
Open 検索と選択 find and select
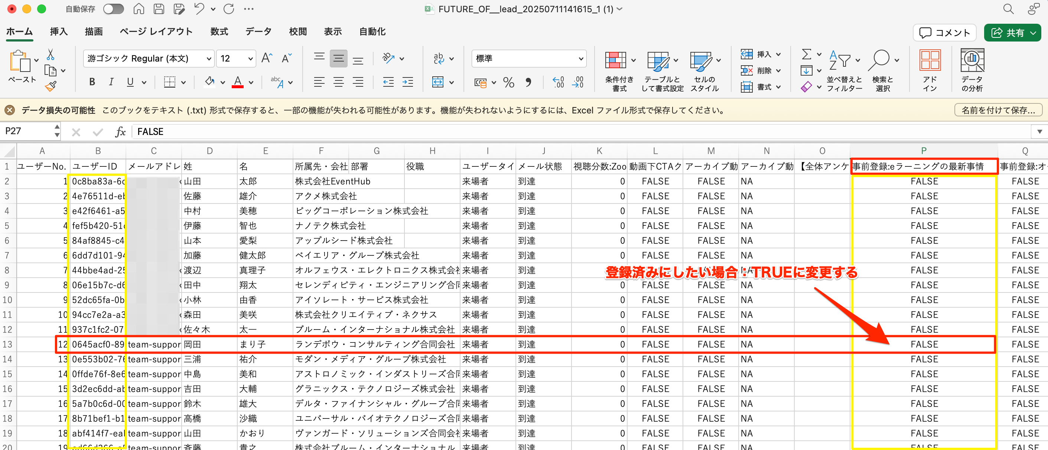pyautogui.click(x=882, y=71)
